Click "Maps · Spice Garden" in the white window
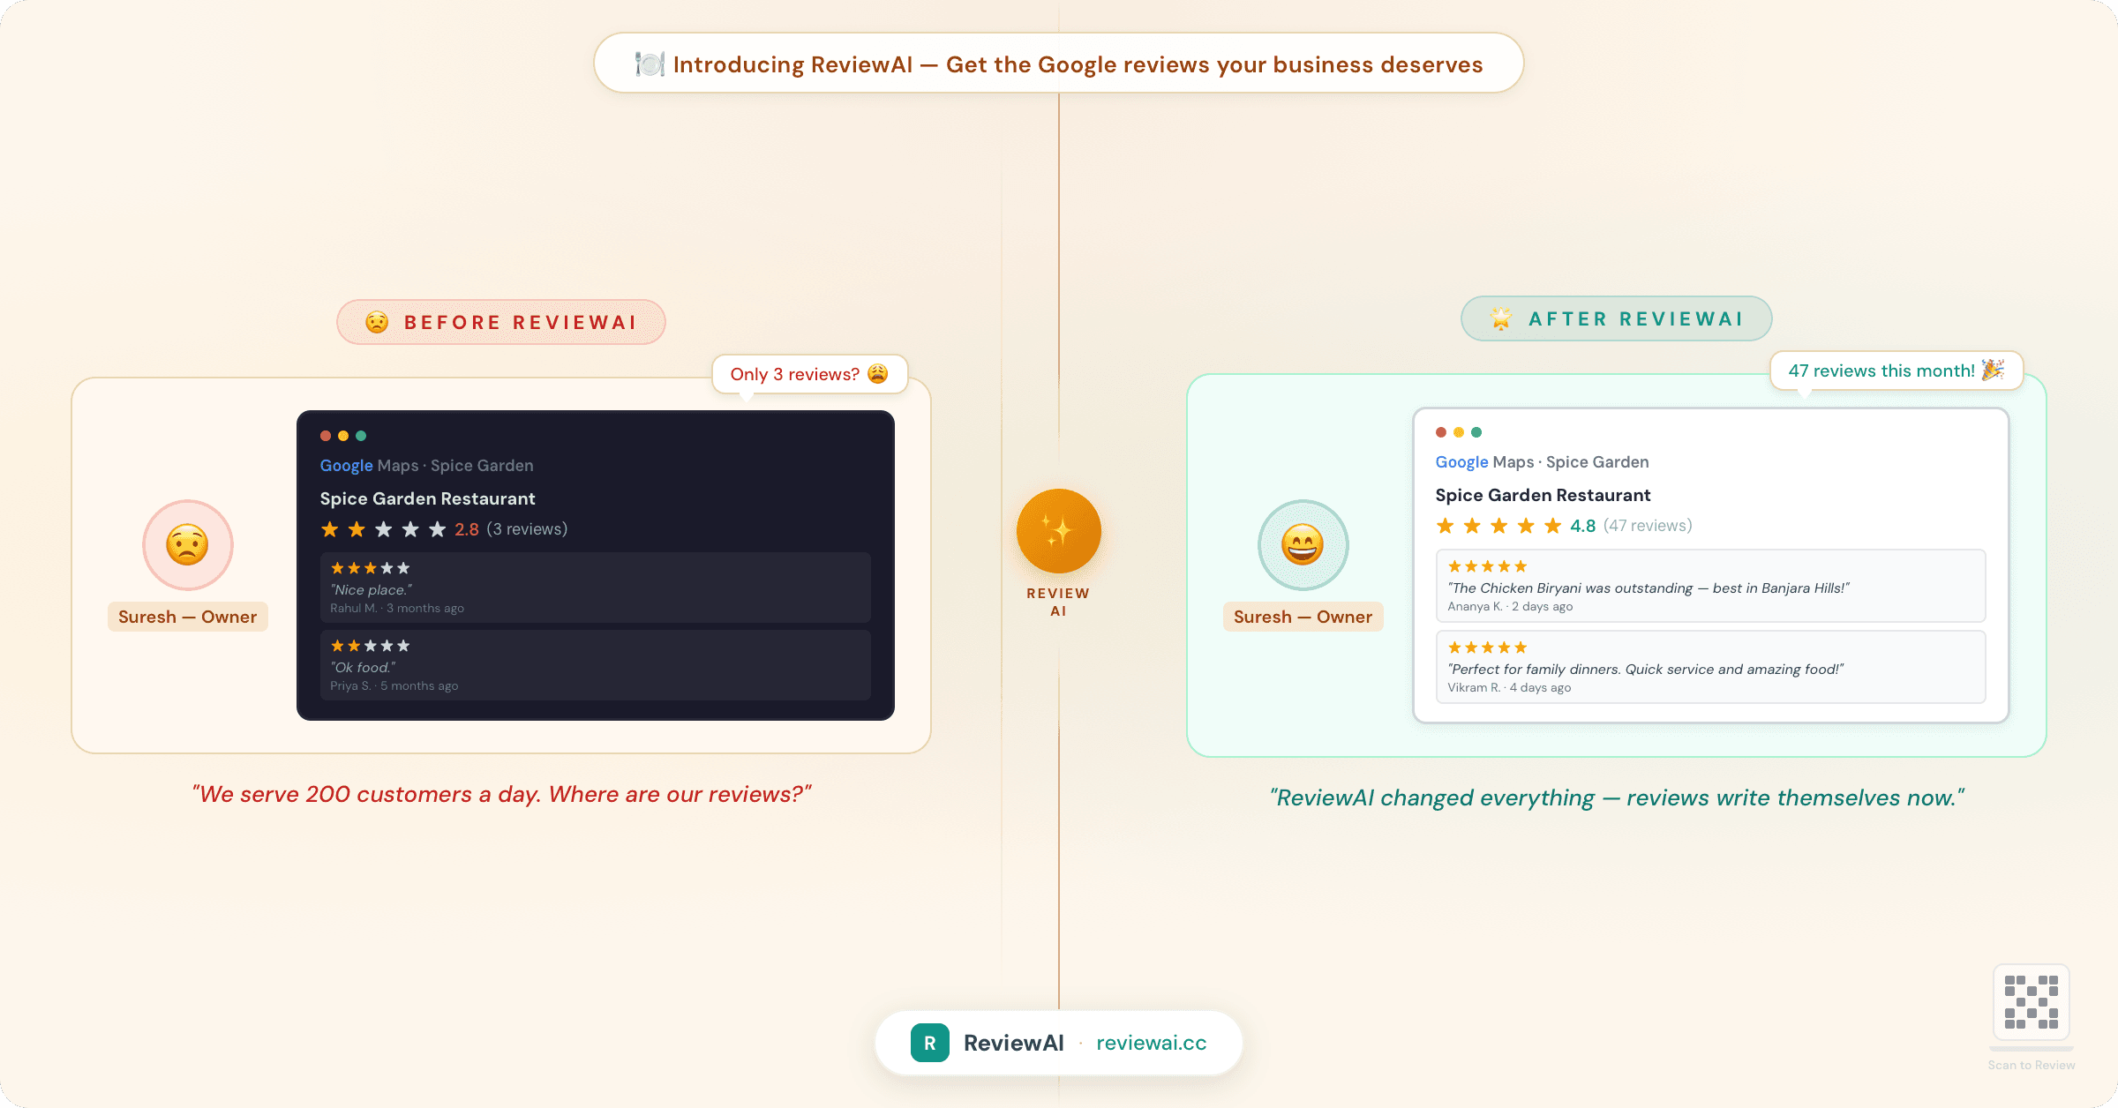Screen dimensions: 2118x1108 (x=1571, y=462)
